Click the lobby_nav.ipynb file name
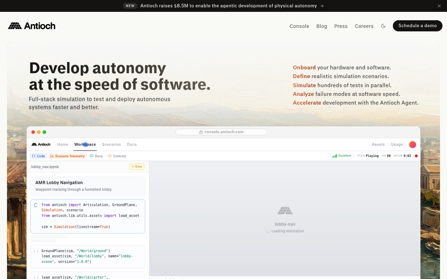 [45, 167]
